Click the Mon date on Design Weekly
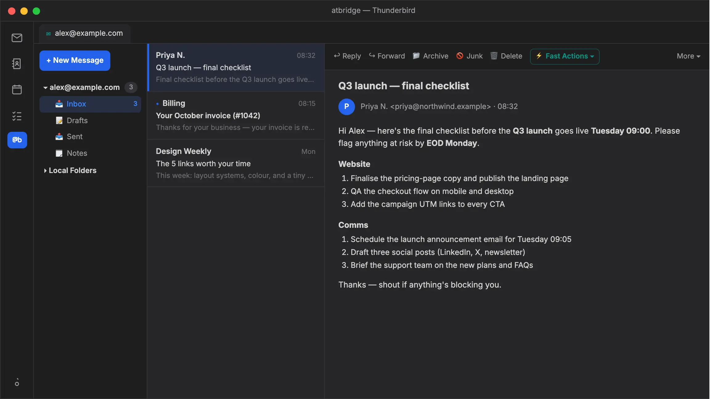710x399 pixels. click(308, 151)
